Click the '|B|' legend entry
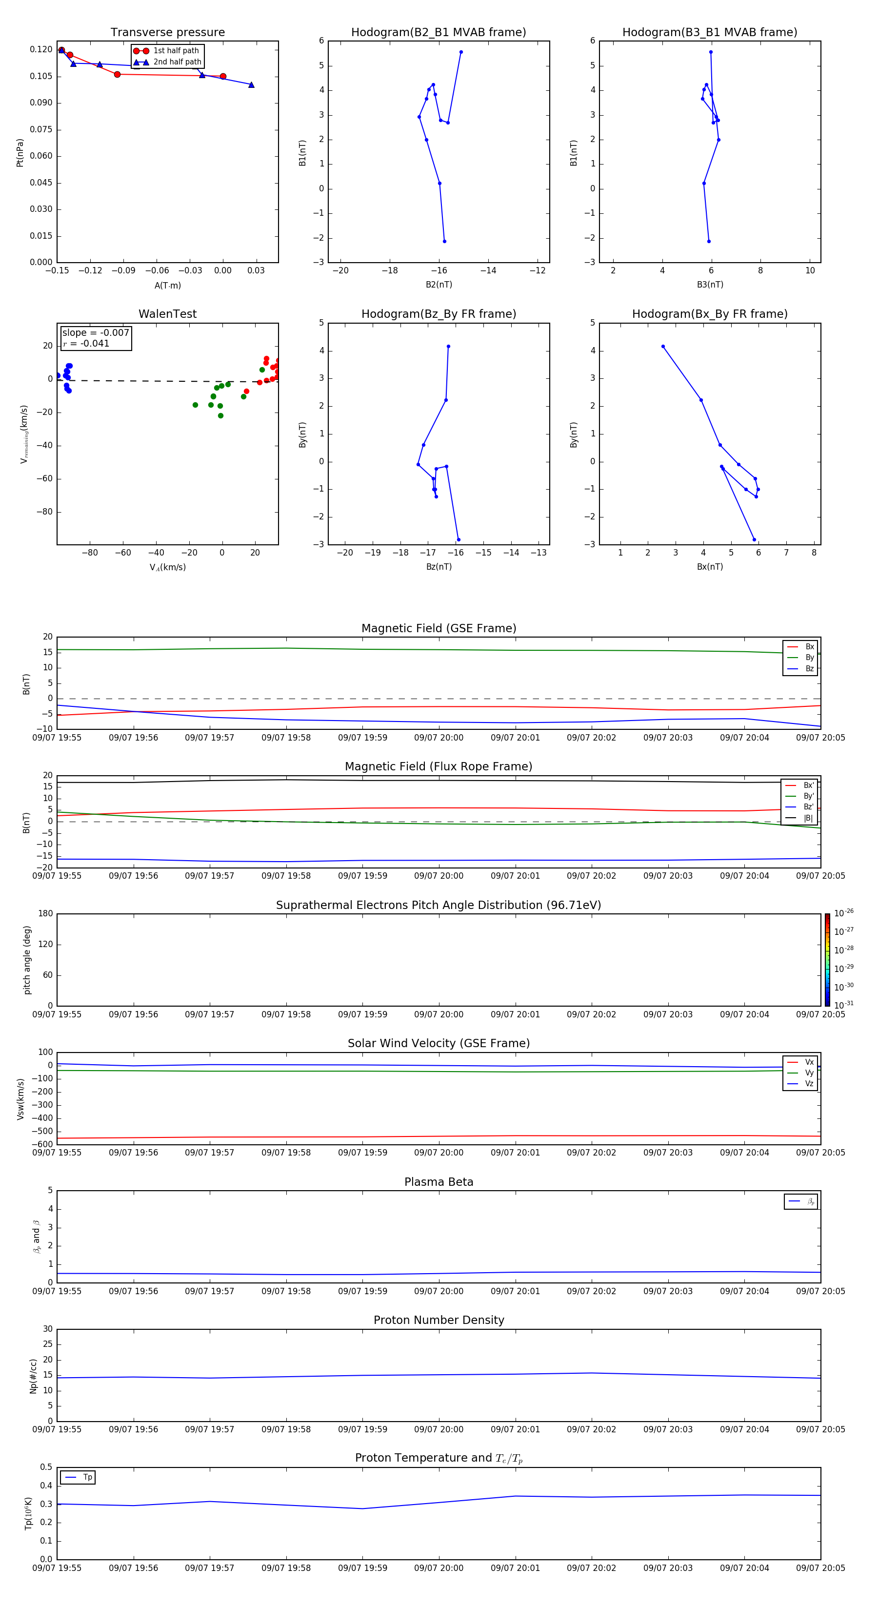Image resolution: width=878 pixels, height=1611 pixels. [x=800, y=818]
